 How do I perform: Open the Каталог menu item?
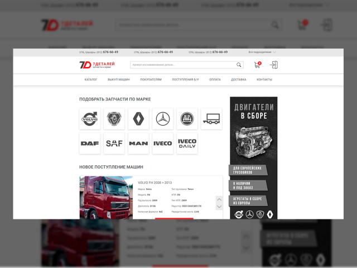pos(91,79)
